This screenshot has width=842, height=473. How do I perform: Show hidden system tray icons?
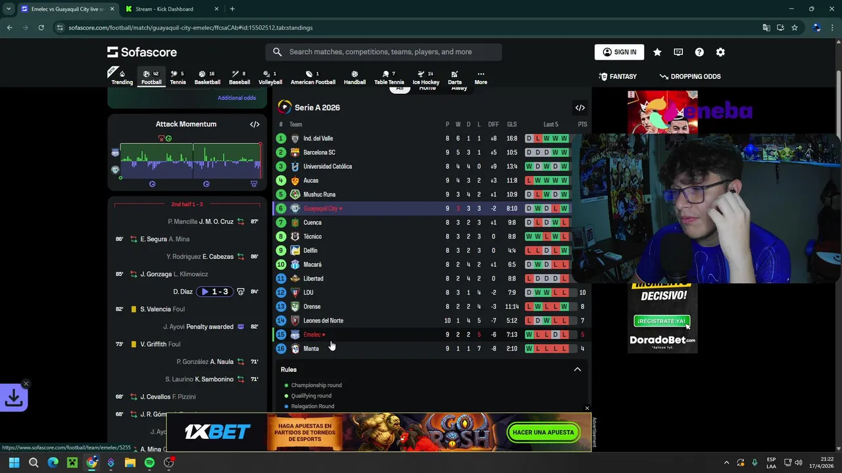pyautogui.click(x=726, y=462)
